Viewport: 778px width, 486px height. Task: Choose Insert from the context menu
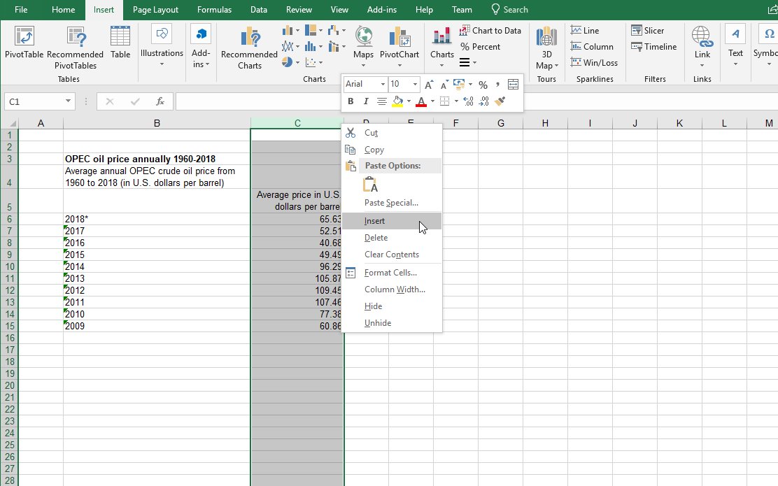[392, 221]
